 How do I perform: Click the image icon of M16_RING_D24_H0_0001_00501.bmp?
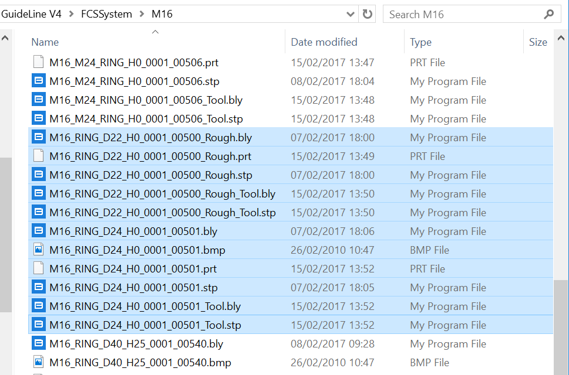click(39, 250)
